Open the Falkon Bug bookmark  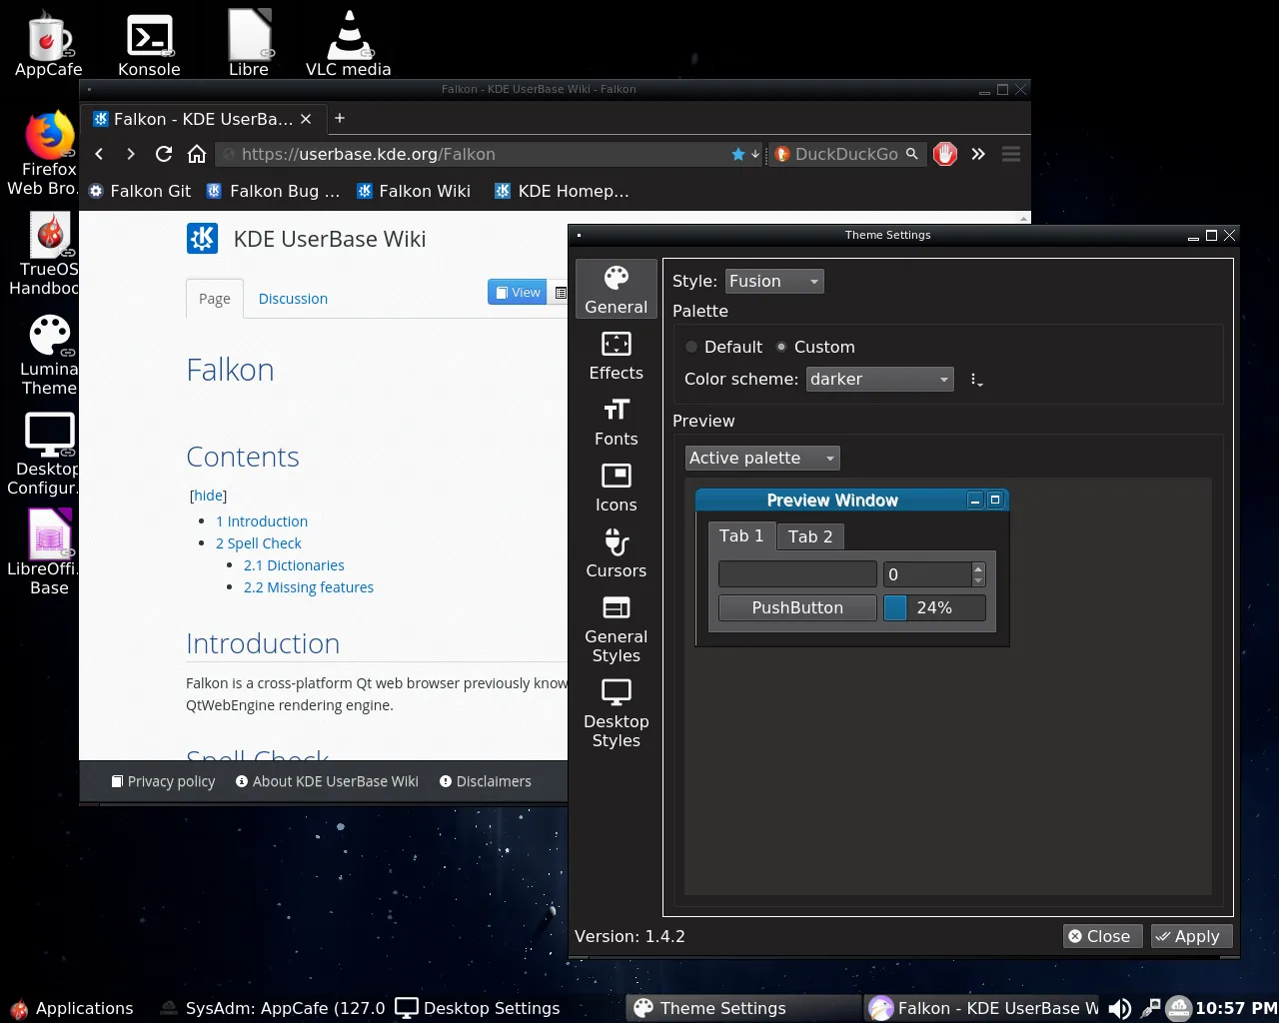coord(273,191)
